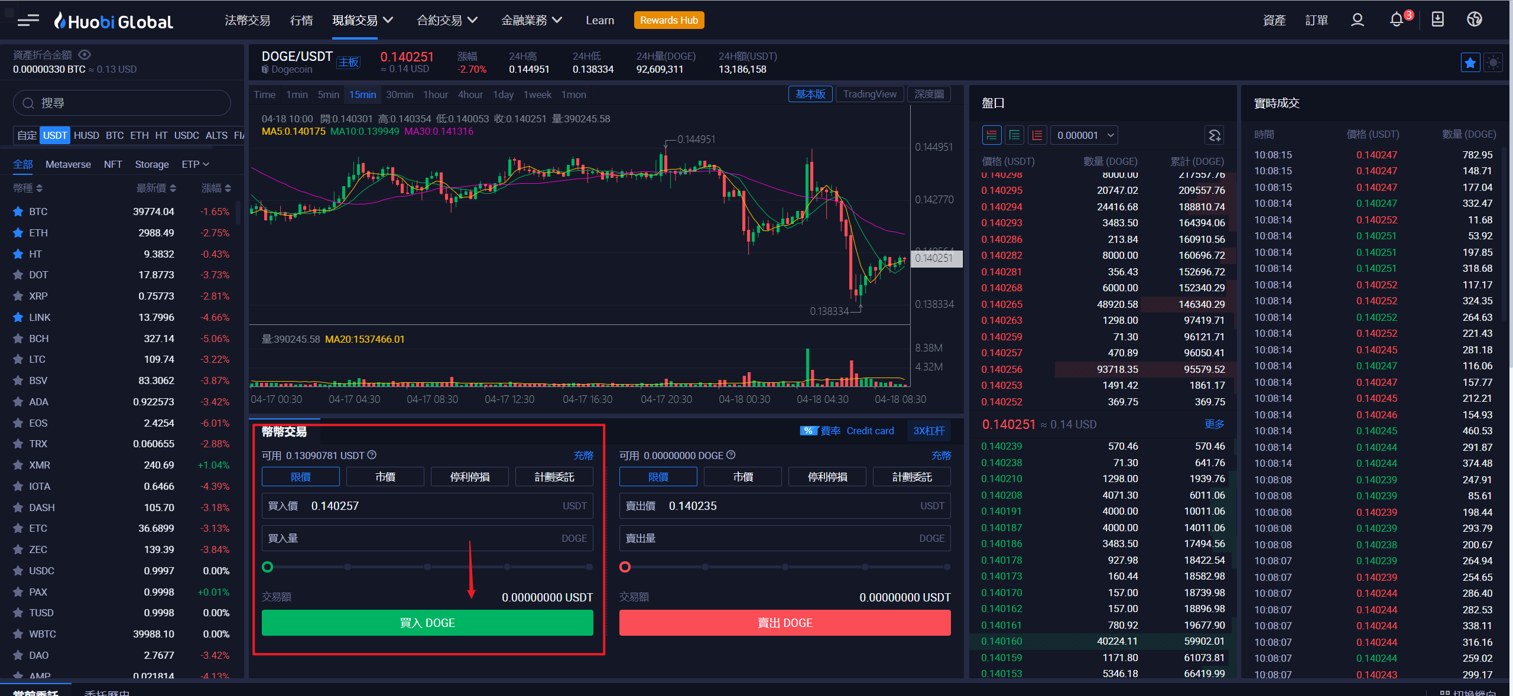Toggle asset balance visibility eye icon

pyautogui.click(x=85, y=55)
